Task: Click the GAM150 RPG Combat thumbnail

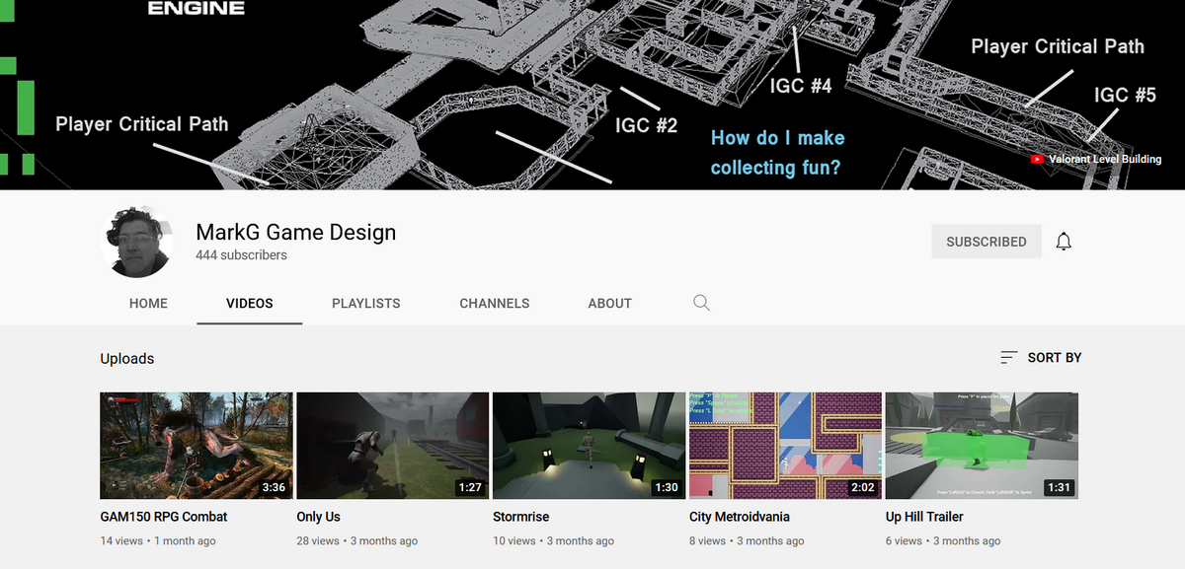Action: [x=196, y=446]
